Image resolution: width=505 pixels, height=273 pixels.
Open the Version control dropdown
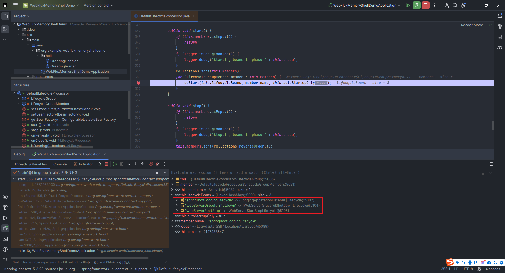98,5
